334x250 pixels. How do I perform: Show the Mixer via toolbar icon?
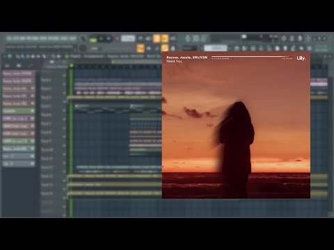(261, 49)
